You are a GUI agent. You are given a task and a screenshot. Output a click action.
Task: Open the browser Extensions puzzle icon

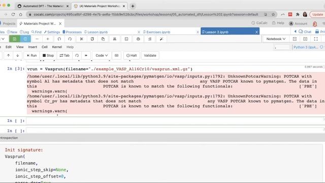click(298, 14)
